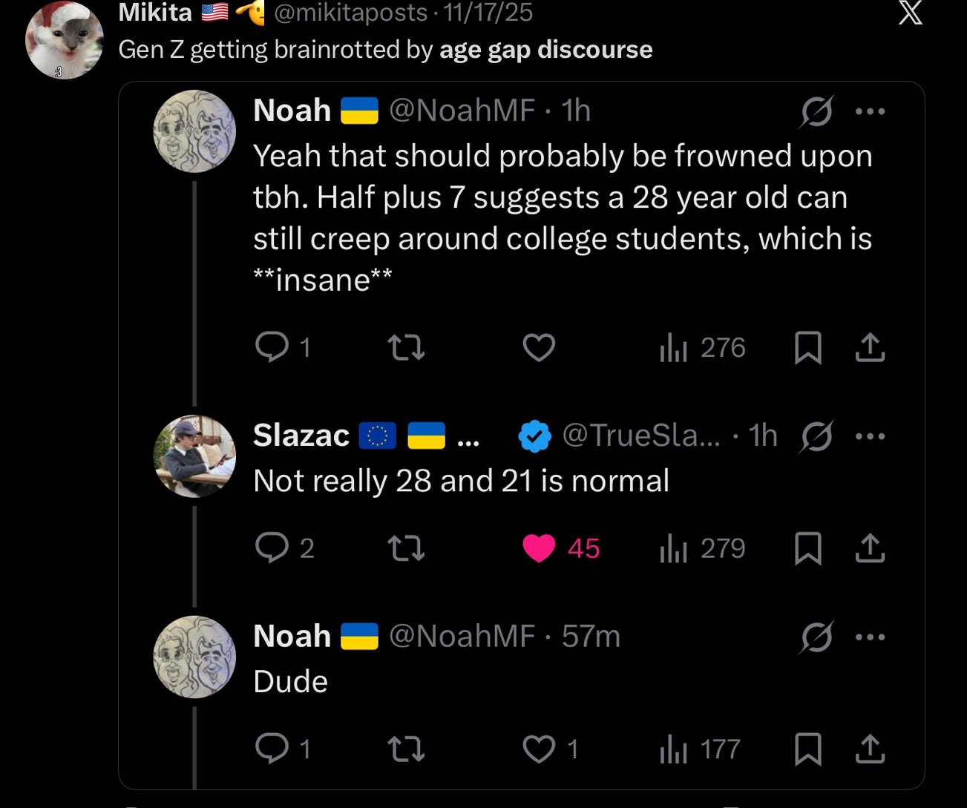Unlike Slazac's reply by clicking the pink heart
The width and height of the screenshot is (967, 808).
point(540,549)
